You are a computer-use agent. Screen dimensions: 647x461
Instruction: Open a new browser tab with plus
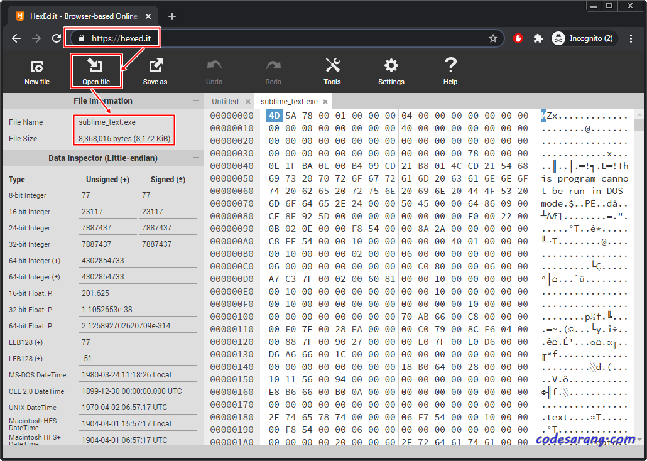pyautogui.click(x=172, y=16)
